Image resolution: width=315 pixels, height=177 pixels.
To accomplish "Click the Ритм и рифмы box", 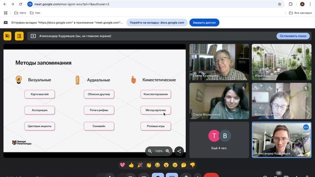I will (99, 110).
